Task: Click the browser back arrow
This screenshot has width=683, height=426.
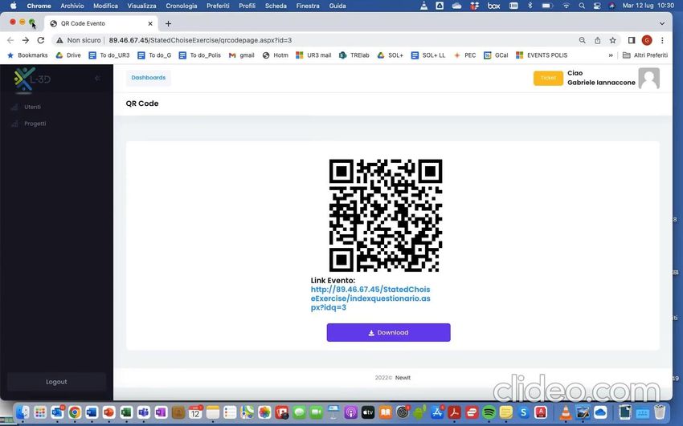Action: [10, 40]
